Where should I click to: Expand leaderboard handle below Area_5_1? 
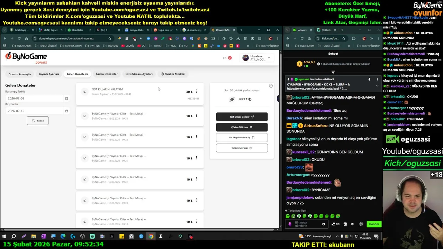pos(333,72)
